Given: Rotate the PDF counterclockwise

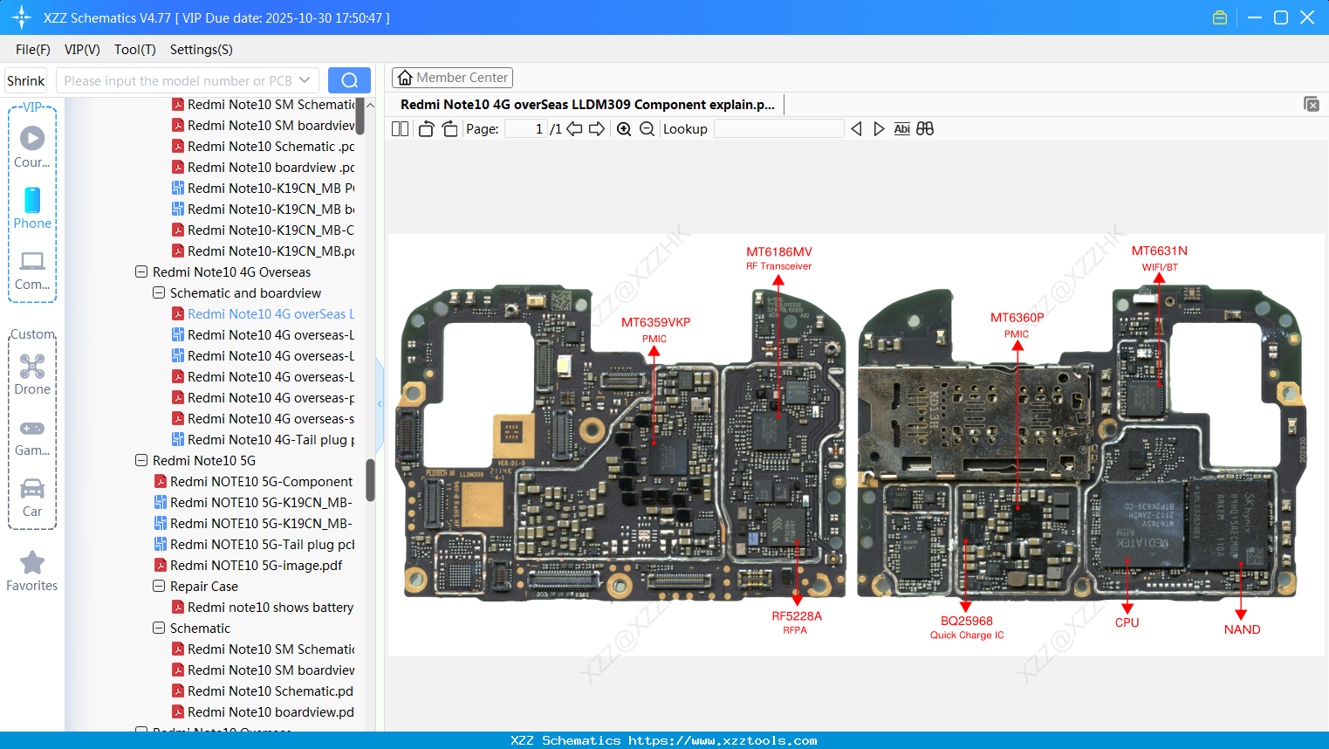Looking at the screenshot, I should 425,128.
